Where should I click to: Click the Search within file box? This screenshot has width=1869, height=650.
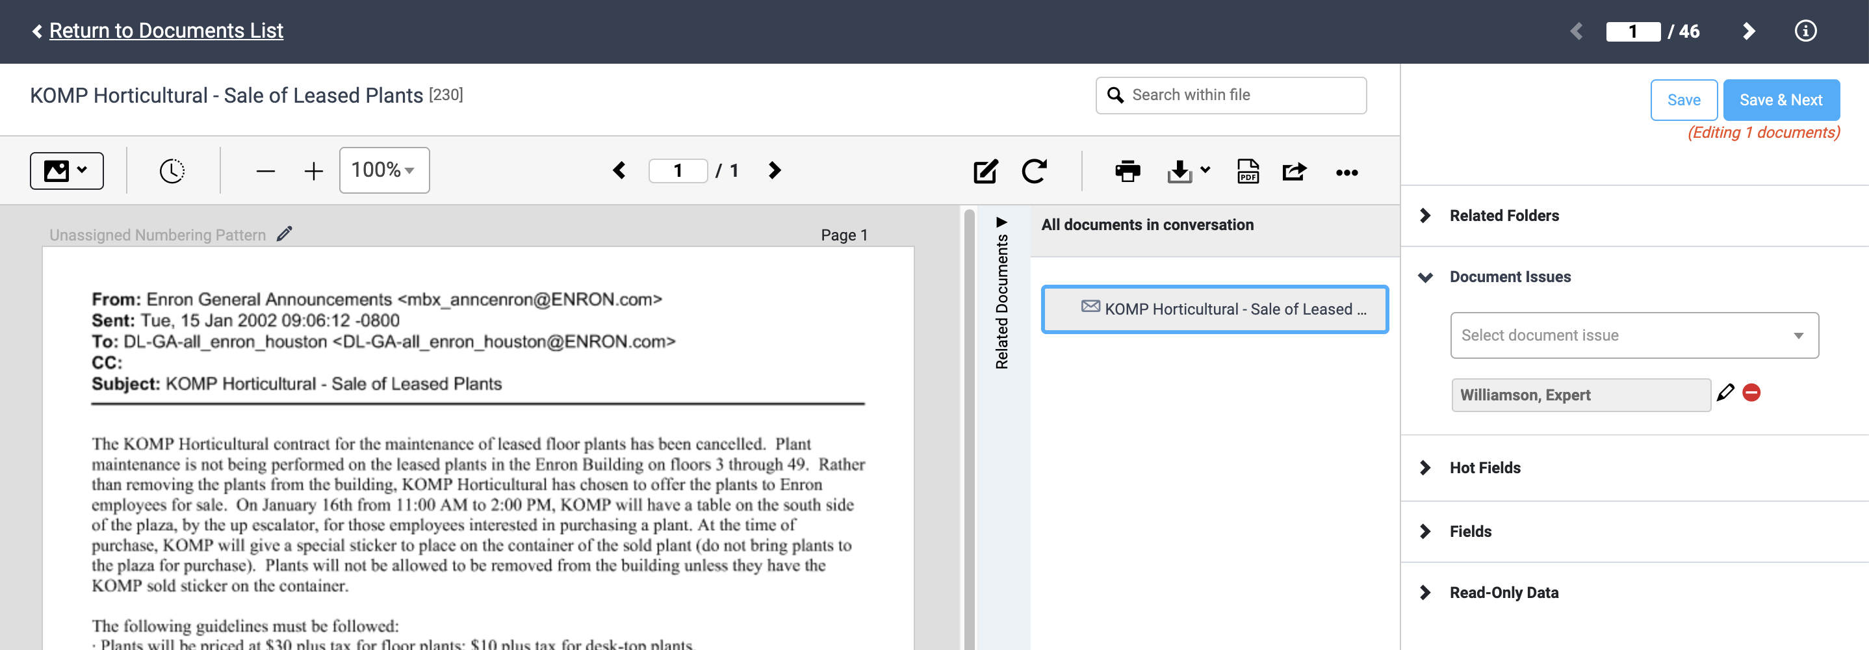[1231, 95]
